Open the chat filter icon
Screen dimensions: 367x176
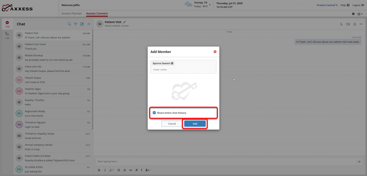click(x=76, y=24)
